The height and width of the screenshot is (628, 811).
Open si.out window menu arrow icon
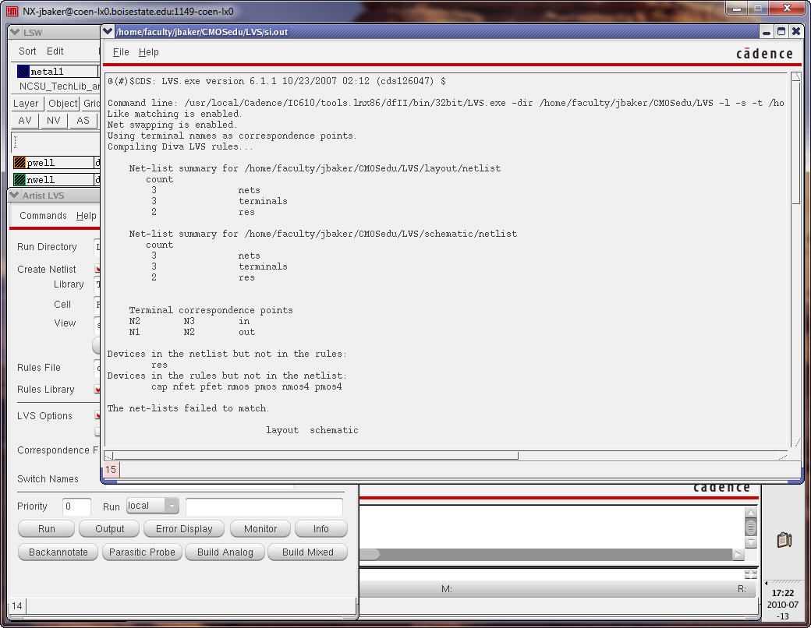(x=108, y=31)
